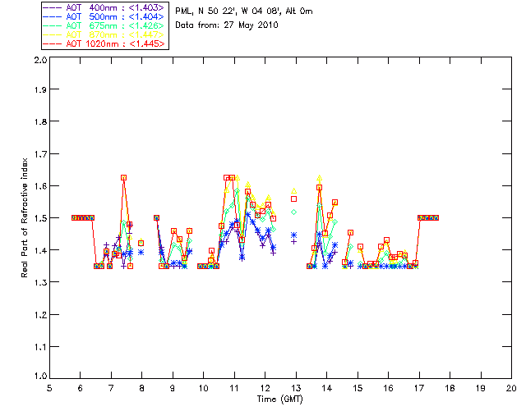Click the "Data from: 27 May 2010" line
The width and height of the screenshot is (526, 420).
227,25
